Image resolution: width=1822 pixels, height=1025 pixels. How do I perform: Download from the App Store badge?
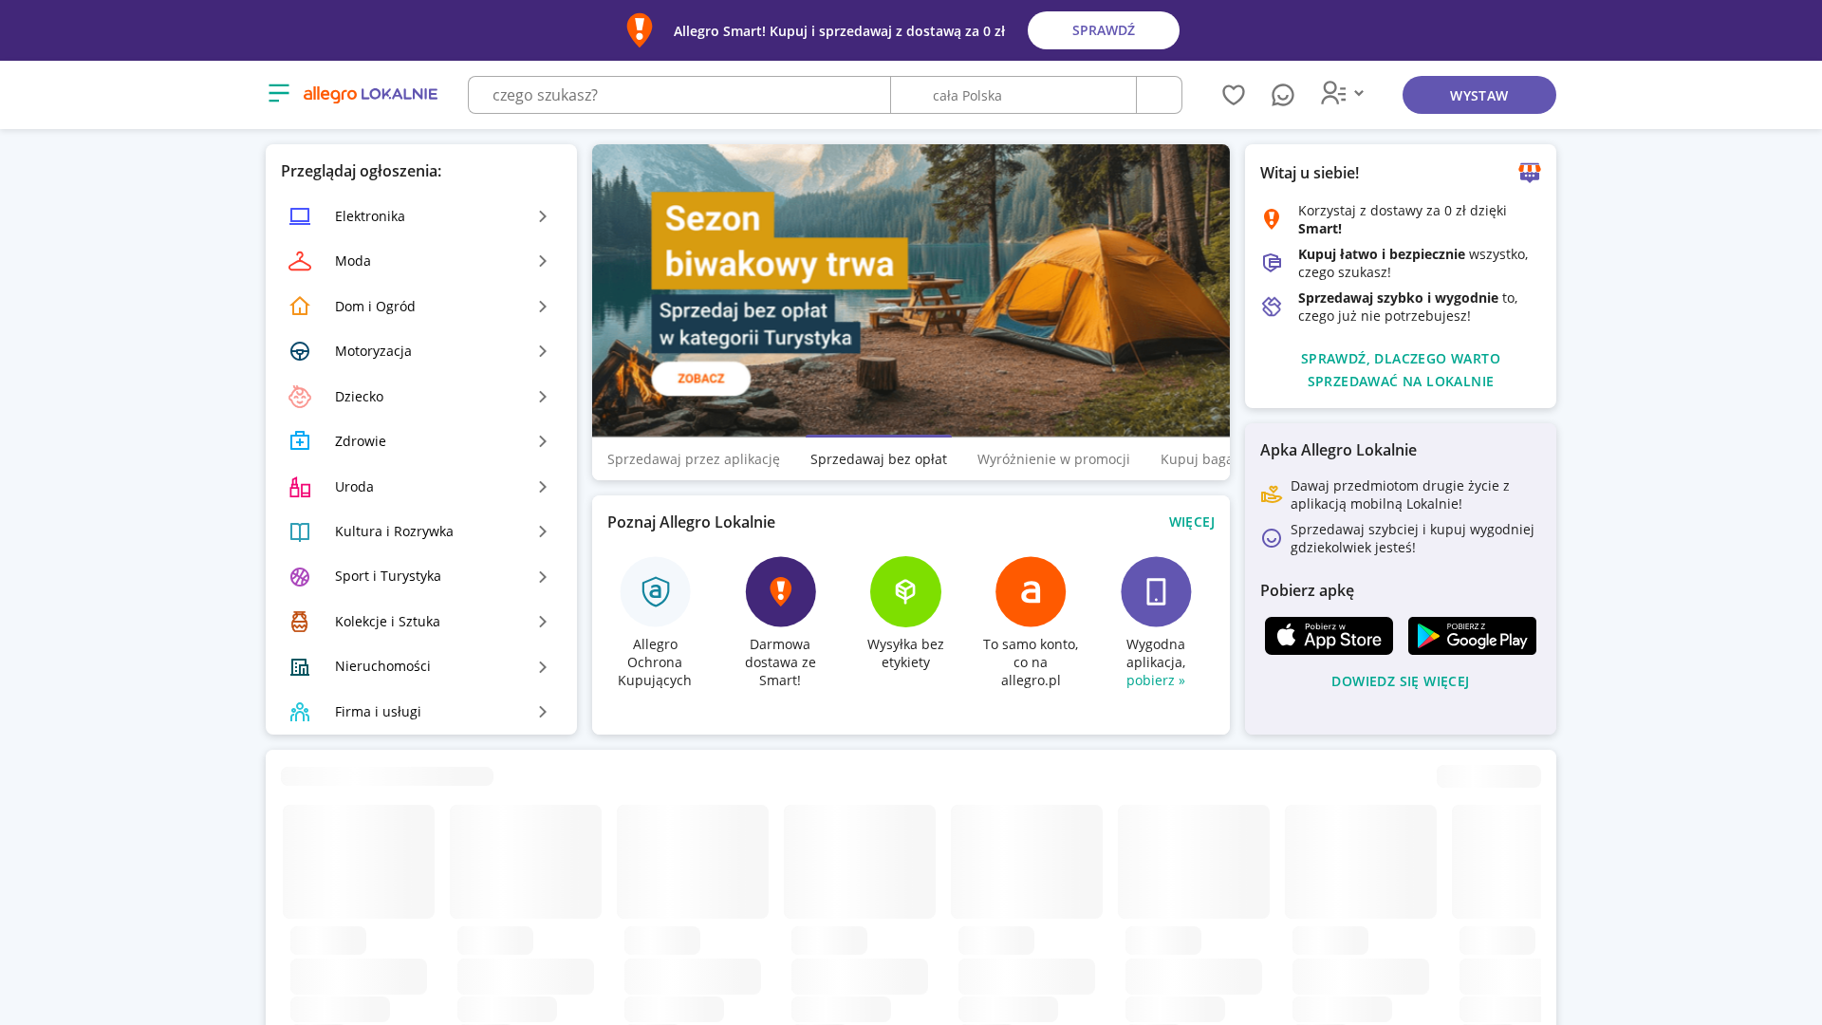(1329, 636)
